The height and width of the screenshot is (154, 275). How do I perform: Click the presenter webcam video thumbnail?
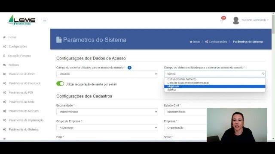point(237,125)
